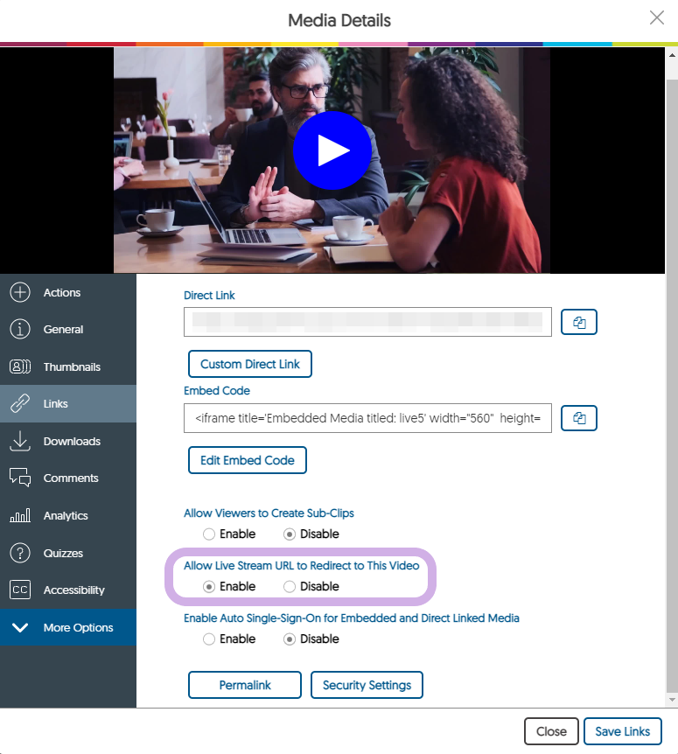
Task: Enable Auto Single-Sign-On for embedded media
Action: [x=208, y=639]
